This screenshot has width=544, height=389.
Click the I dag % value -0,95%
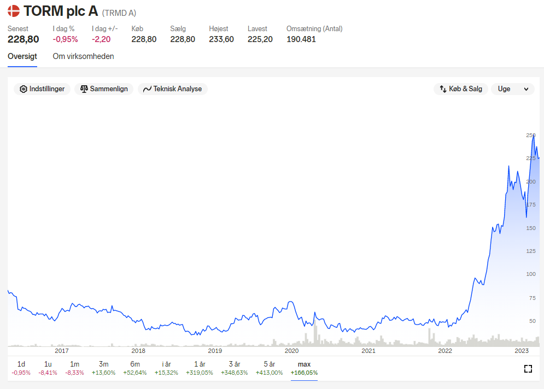pyautogui.click(x=65, y=39)
